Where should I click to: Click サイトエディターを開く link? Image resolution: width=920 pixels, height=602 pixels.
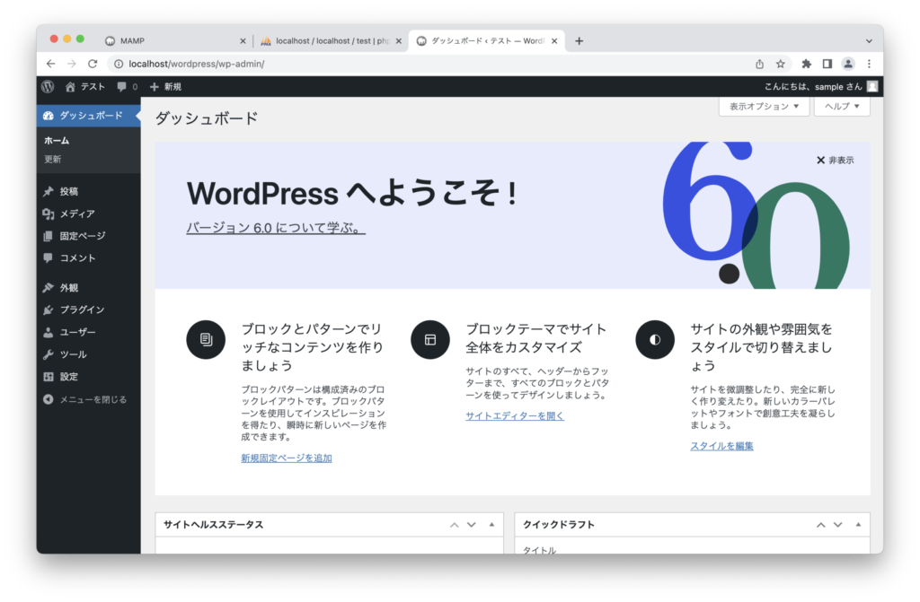(x=515, y=415)
